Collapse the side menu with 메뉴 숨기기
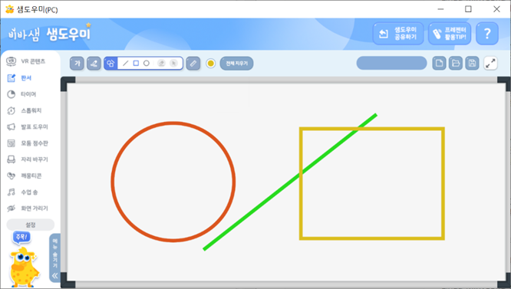 coord(54,258)
